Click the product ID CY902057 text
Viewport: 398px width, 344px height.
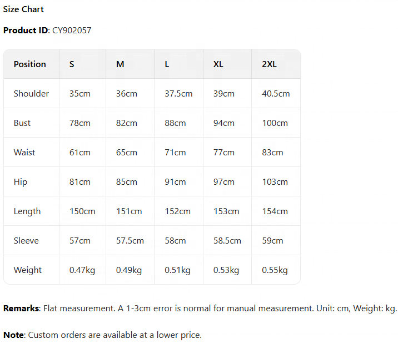(72, 31)
